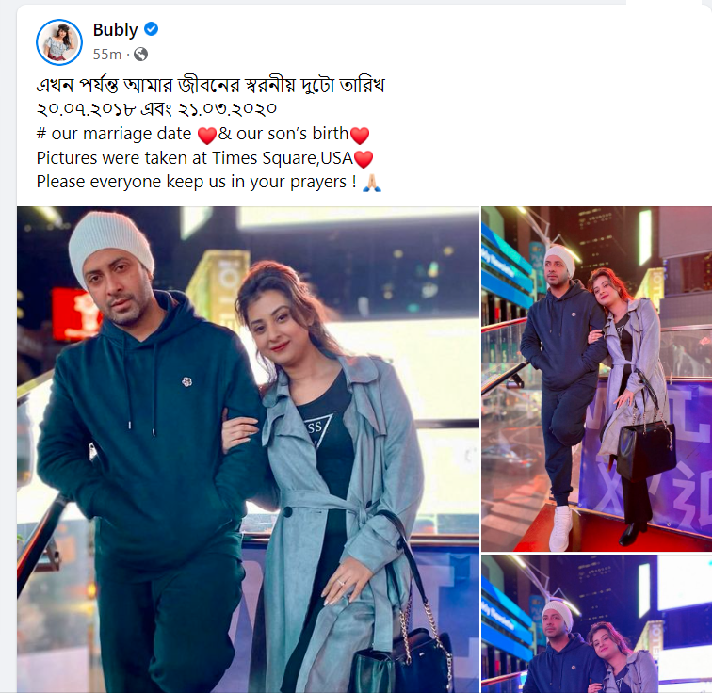Screen dimensions: 712x693
Task: Click the Bubly page name
Action: pos(115,29)
